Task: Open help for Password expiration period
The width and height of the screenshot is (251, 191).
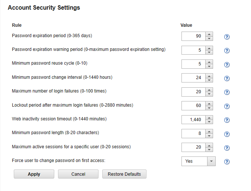Action: tap(227, 37)
